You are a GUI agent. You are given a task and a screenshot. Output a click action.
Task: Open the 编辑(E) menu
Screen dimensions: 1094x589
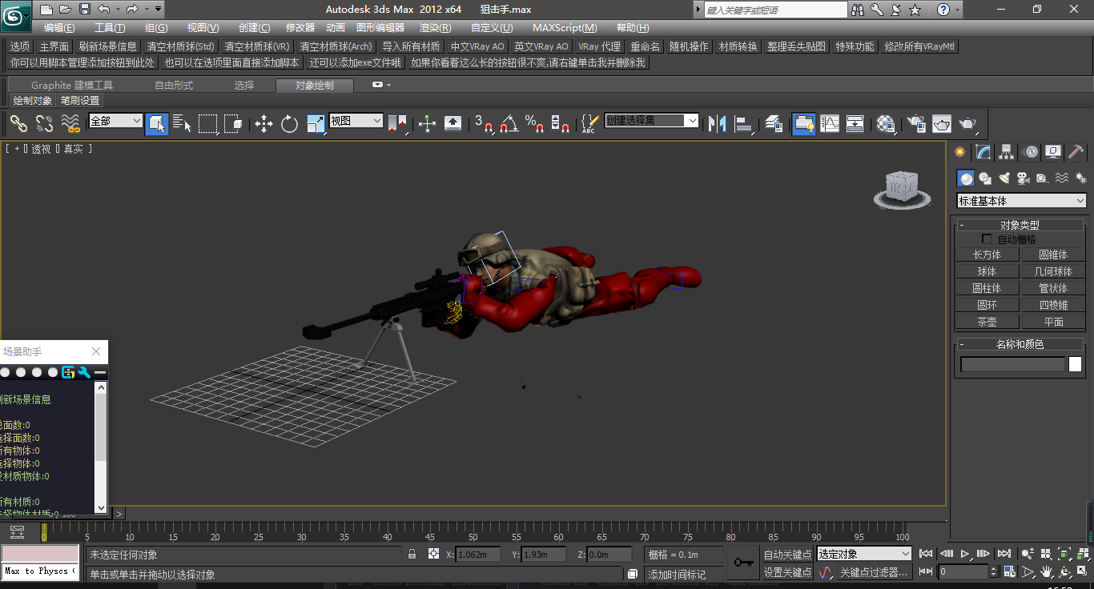(59, 28)
